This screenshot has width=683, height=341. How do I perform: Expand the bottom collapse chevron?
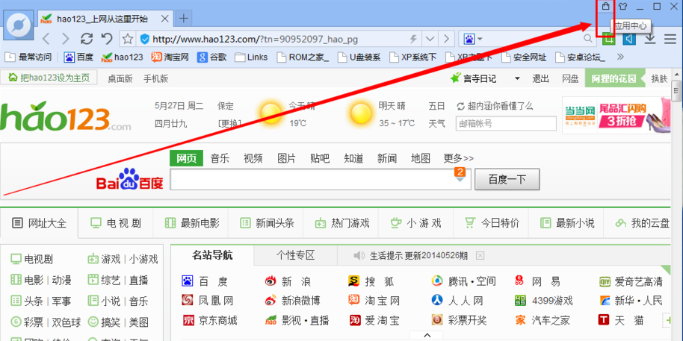(x=427, y=335)
